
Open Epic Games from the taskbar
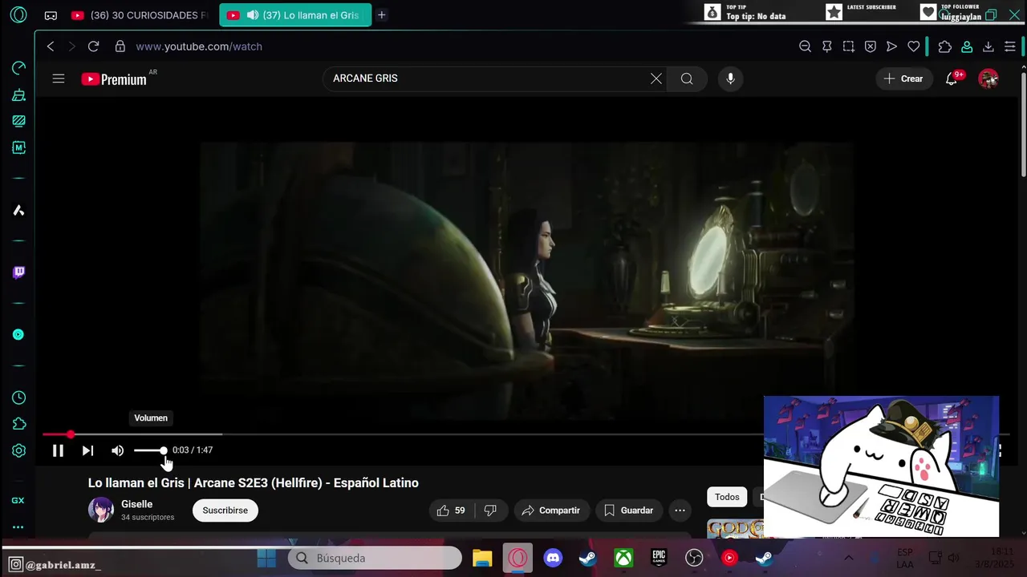(659, 558)
